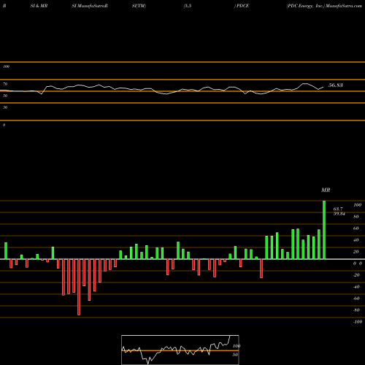Click '(PDC Energy, Inc.) MunafaSutra.com' title text
The image size is (365, 365).
coord(324,6)
